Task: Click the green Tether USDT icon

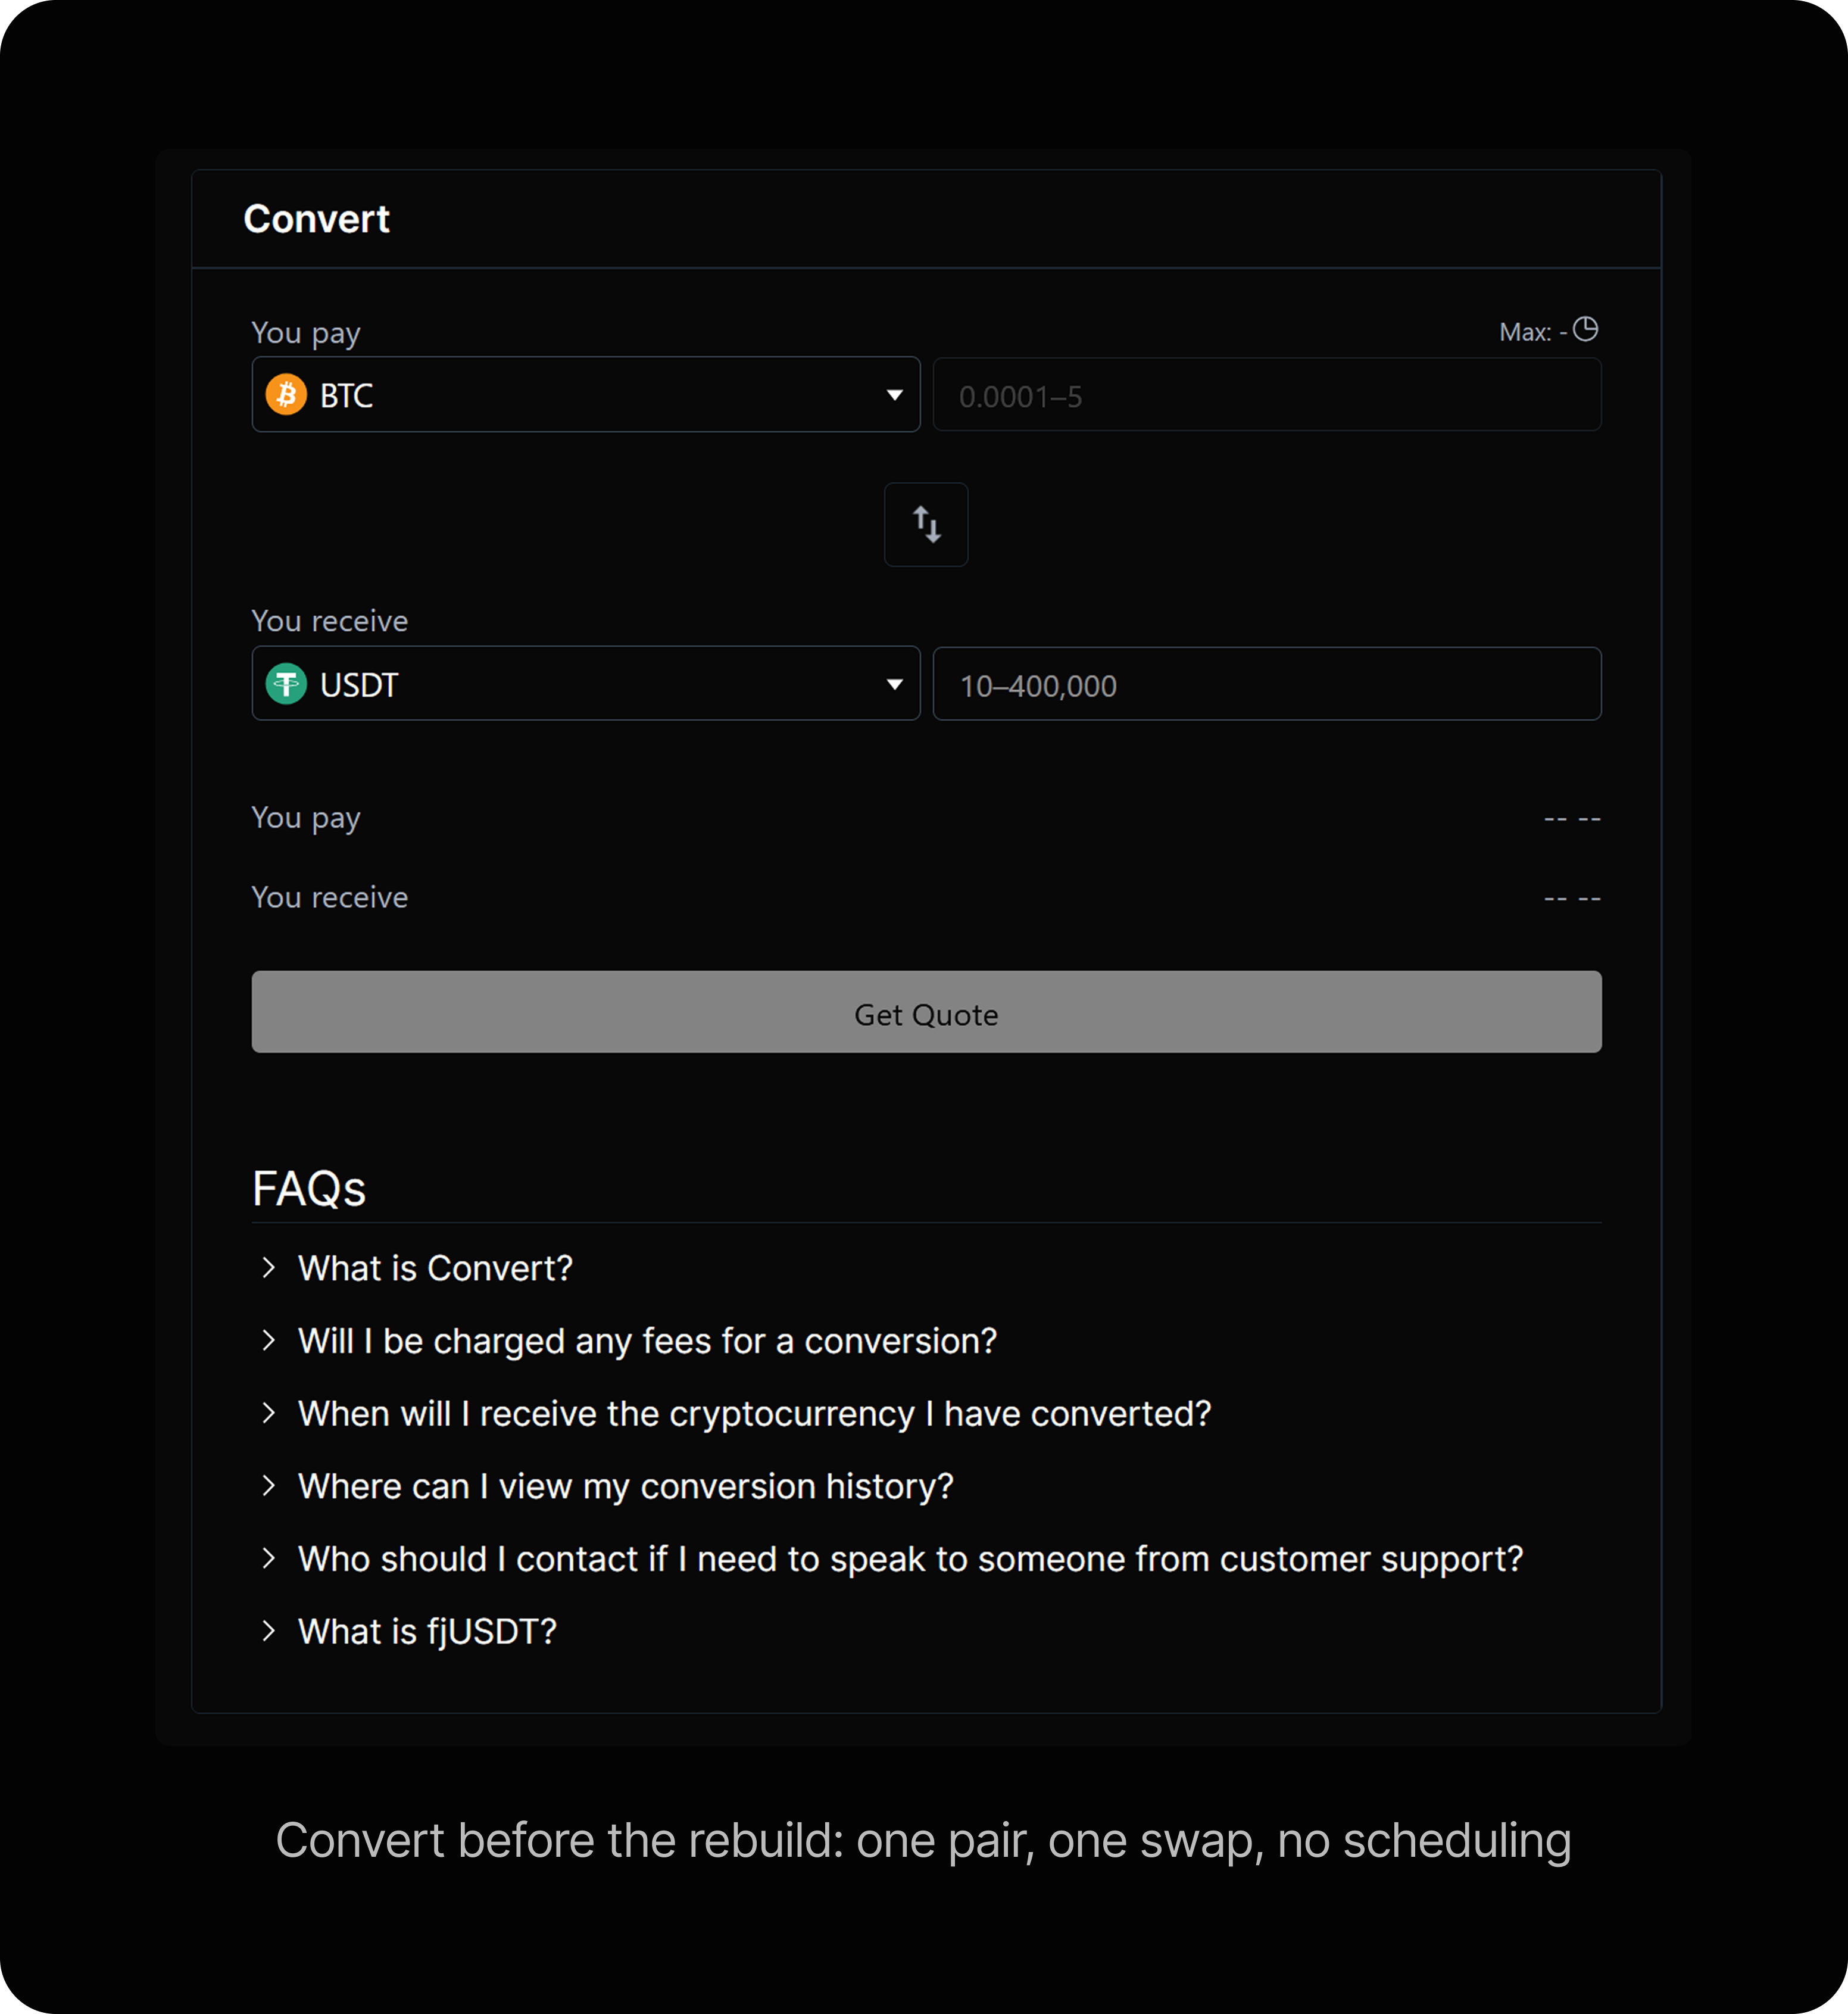Action: pos(286,684)
